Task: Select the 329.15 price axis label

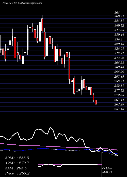Action: (119, 44)
